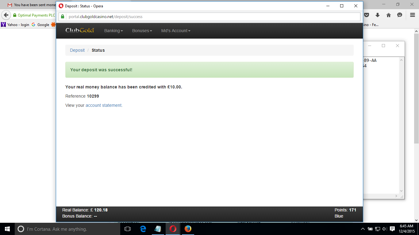This screenshot has width=419, height=235.
Task: Open the Windows Start menu
Action: [x=7, y=229]
